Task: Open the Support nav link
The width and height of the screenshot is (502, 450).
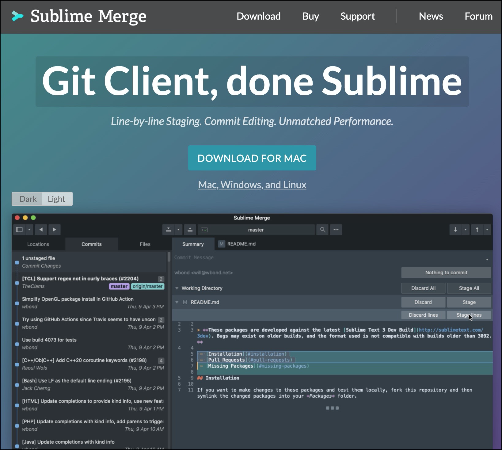Action: pos(358,16)
